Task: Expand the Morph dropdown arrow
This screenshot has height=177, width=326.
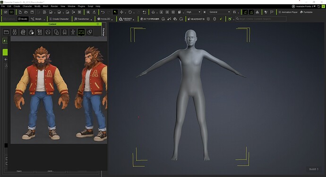Action: point(44,19)
